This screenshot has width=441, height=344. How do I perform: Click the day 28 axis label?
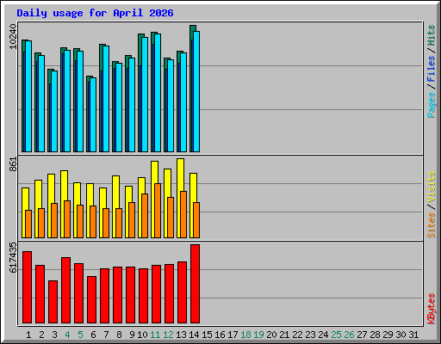point(375,335)
